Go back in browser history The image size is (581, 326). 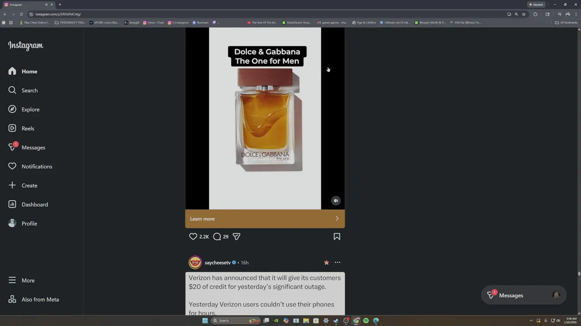[5, 14]
